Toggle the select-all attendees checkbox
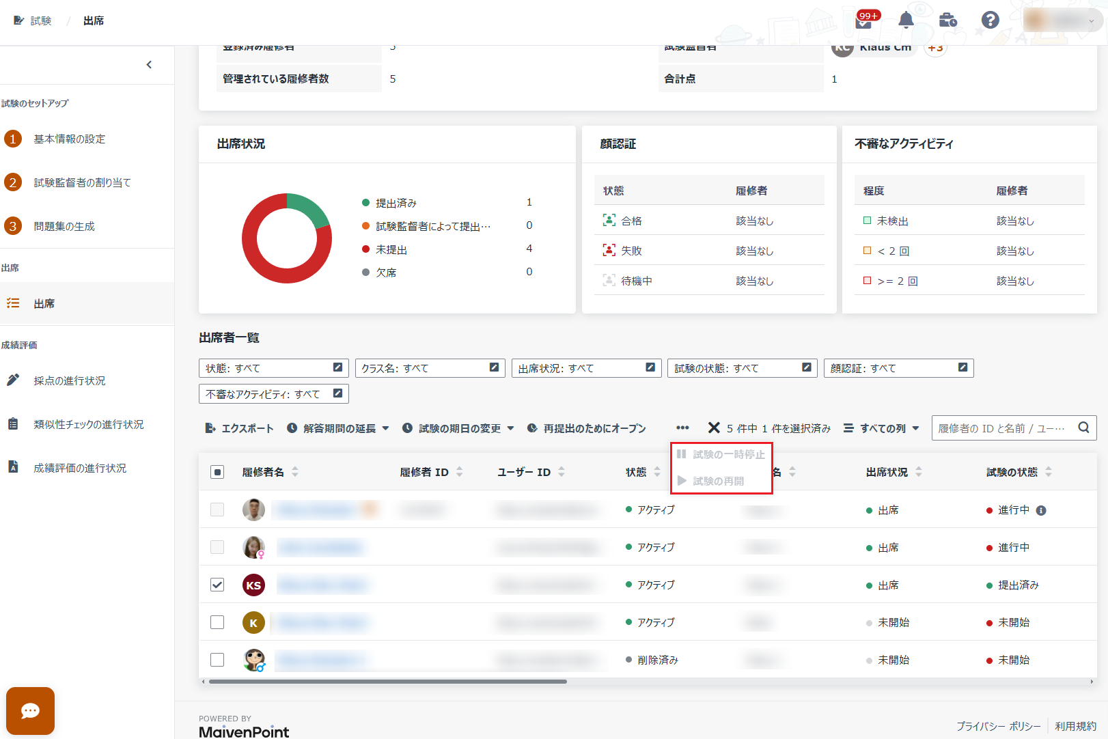 point(217,471)
